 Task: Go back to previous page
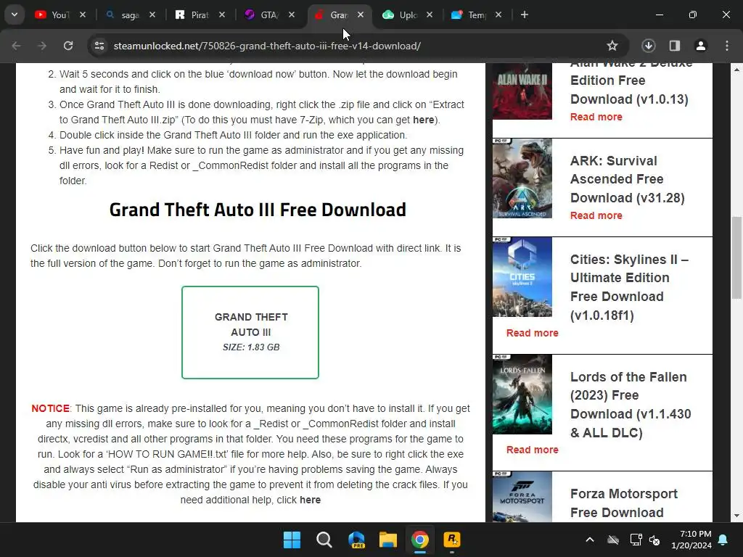click(x=16, y=46)
